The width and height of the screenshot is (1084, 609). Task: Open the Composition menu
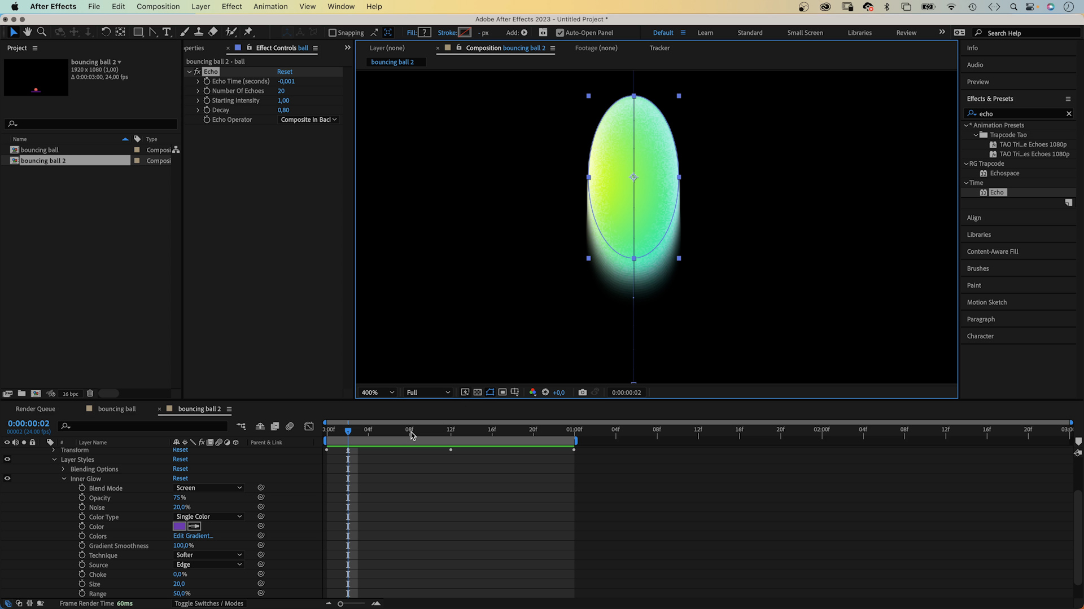158,6
